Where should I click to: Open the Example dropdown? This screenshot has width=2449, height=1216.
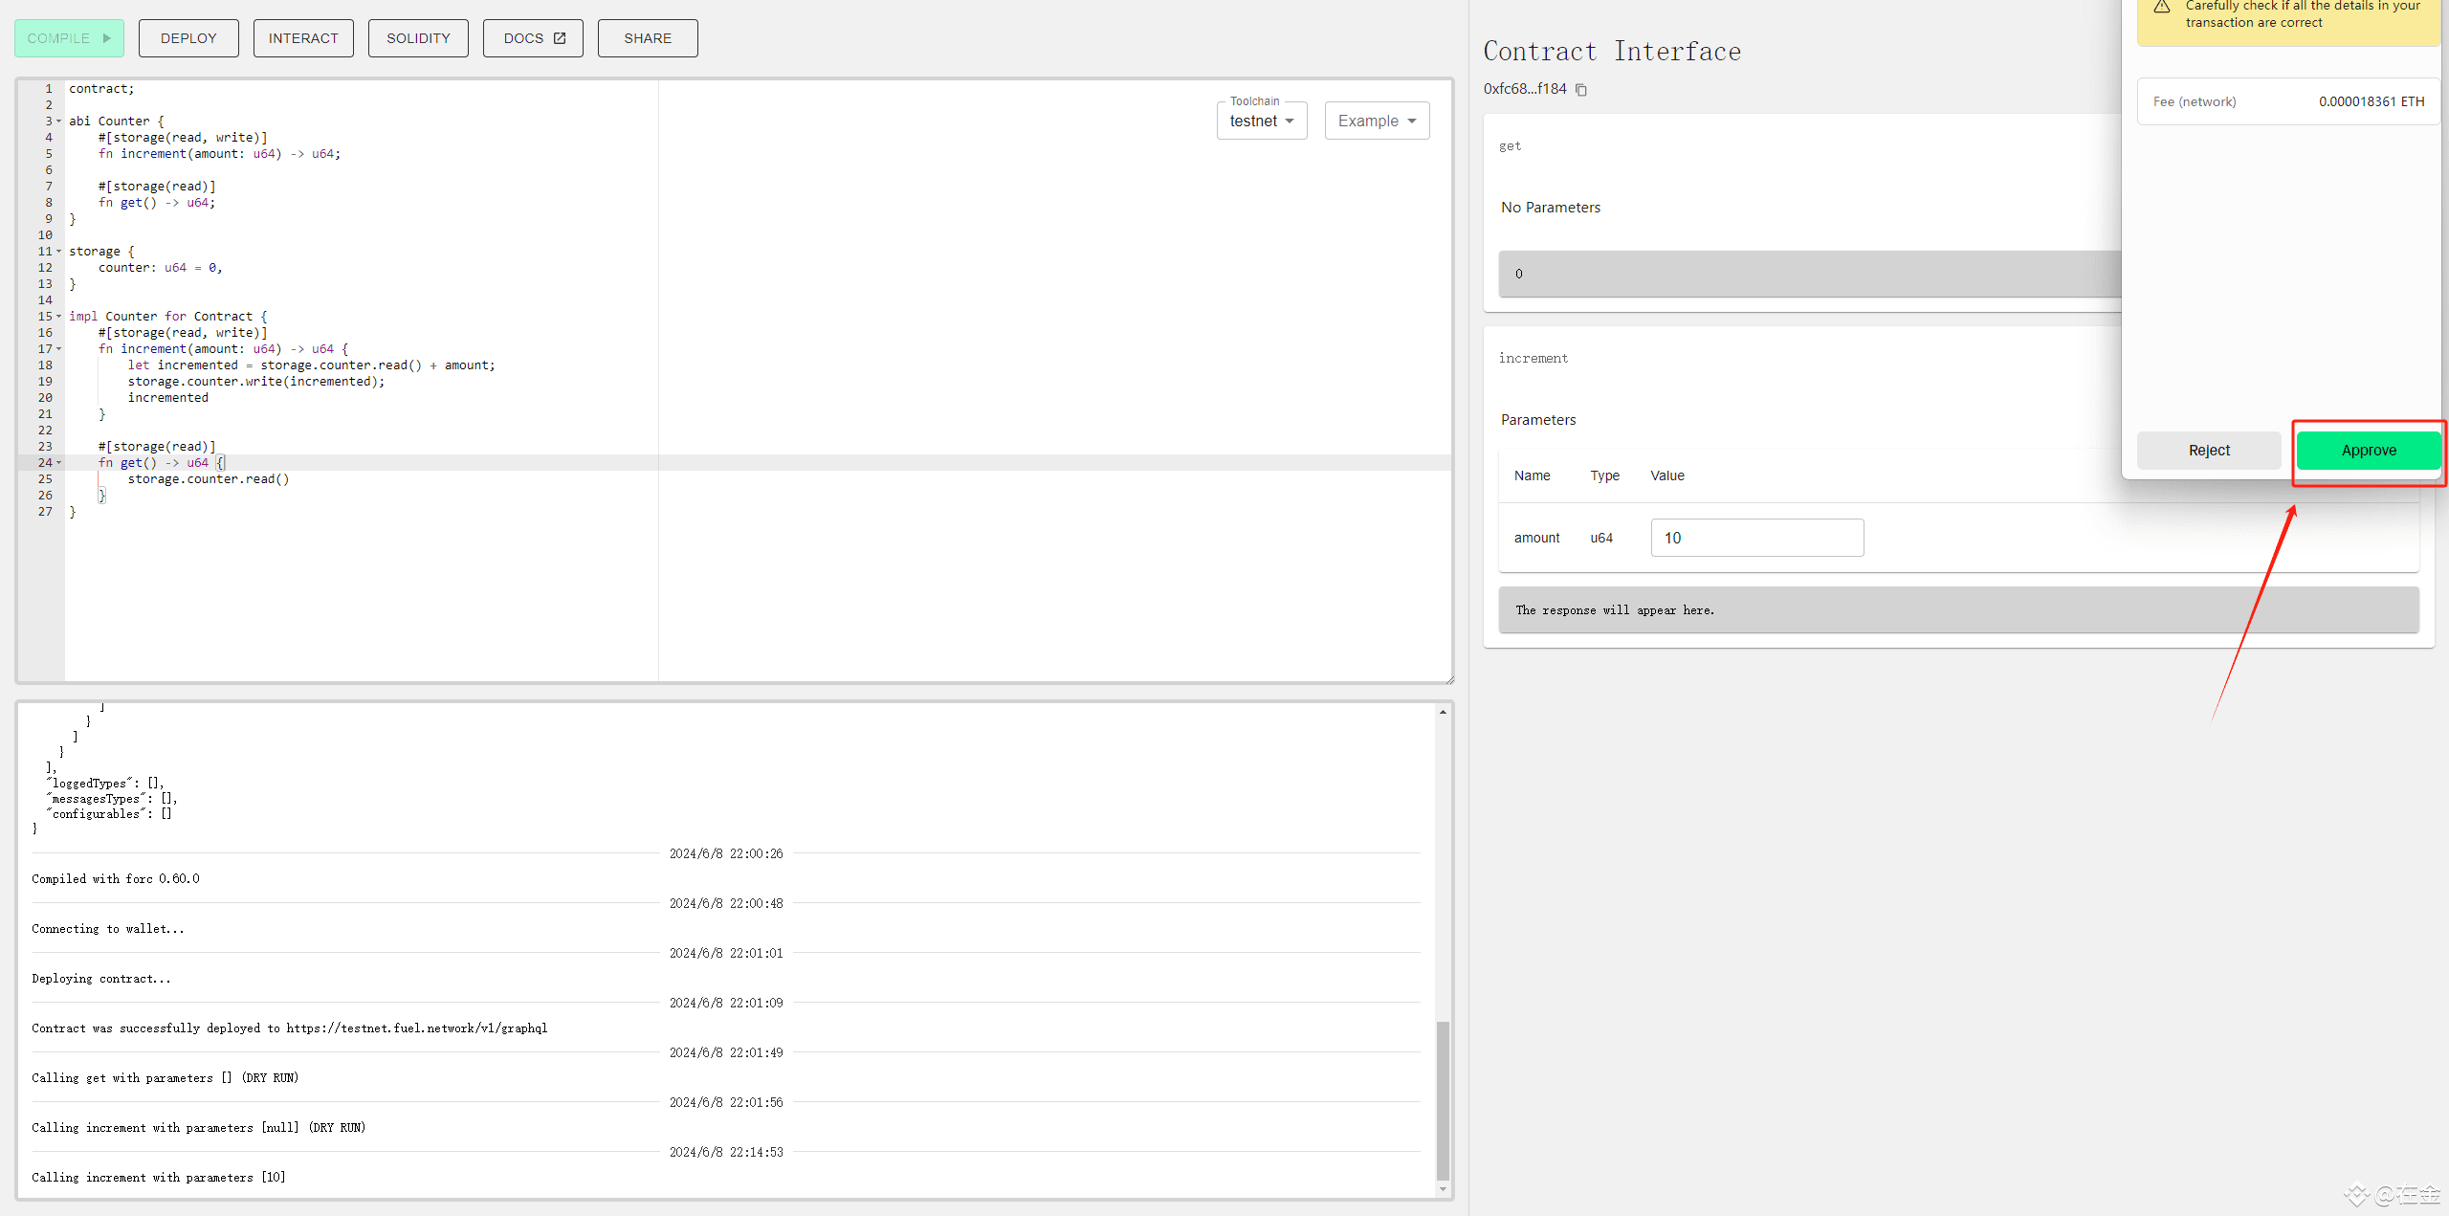coord(1377,122)
